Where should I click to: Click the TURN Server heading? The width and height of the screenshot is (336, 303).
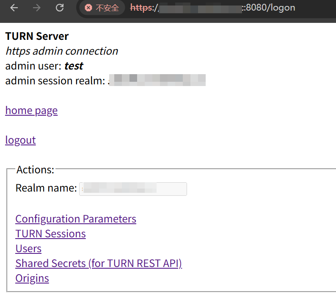[x=37, y=36]
